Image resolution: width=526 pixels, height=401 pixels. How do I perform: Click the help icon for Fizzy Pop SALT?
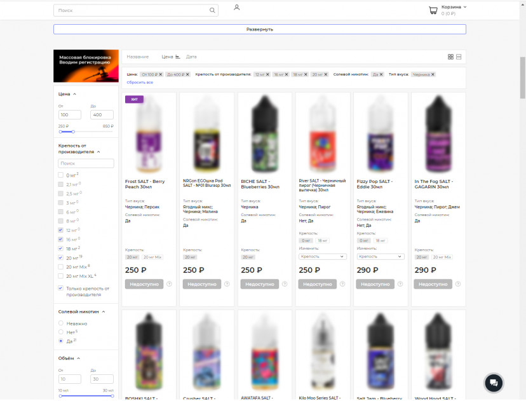(x=400, y=284)
